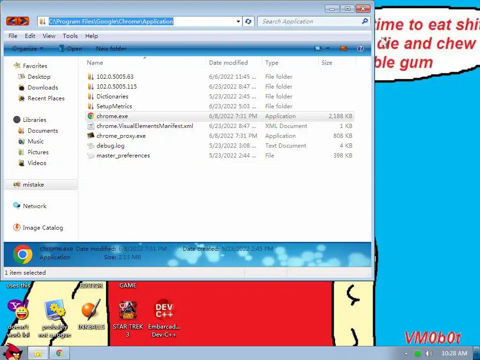Click the blue help question mark icon
The height and width of the screenshot is (360, 480).
tap(360, 48)
